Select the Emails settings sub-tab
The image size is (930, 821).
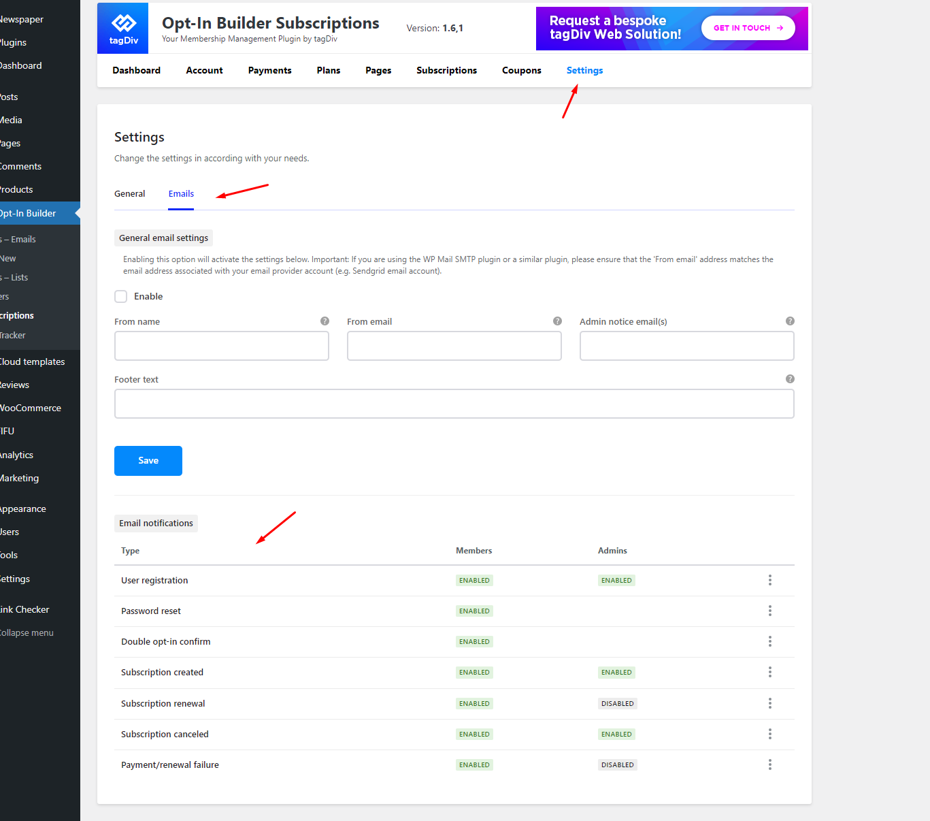point(181,193)
